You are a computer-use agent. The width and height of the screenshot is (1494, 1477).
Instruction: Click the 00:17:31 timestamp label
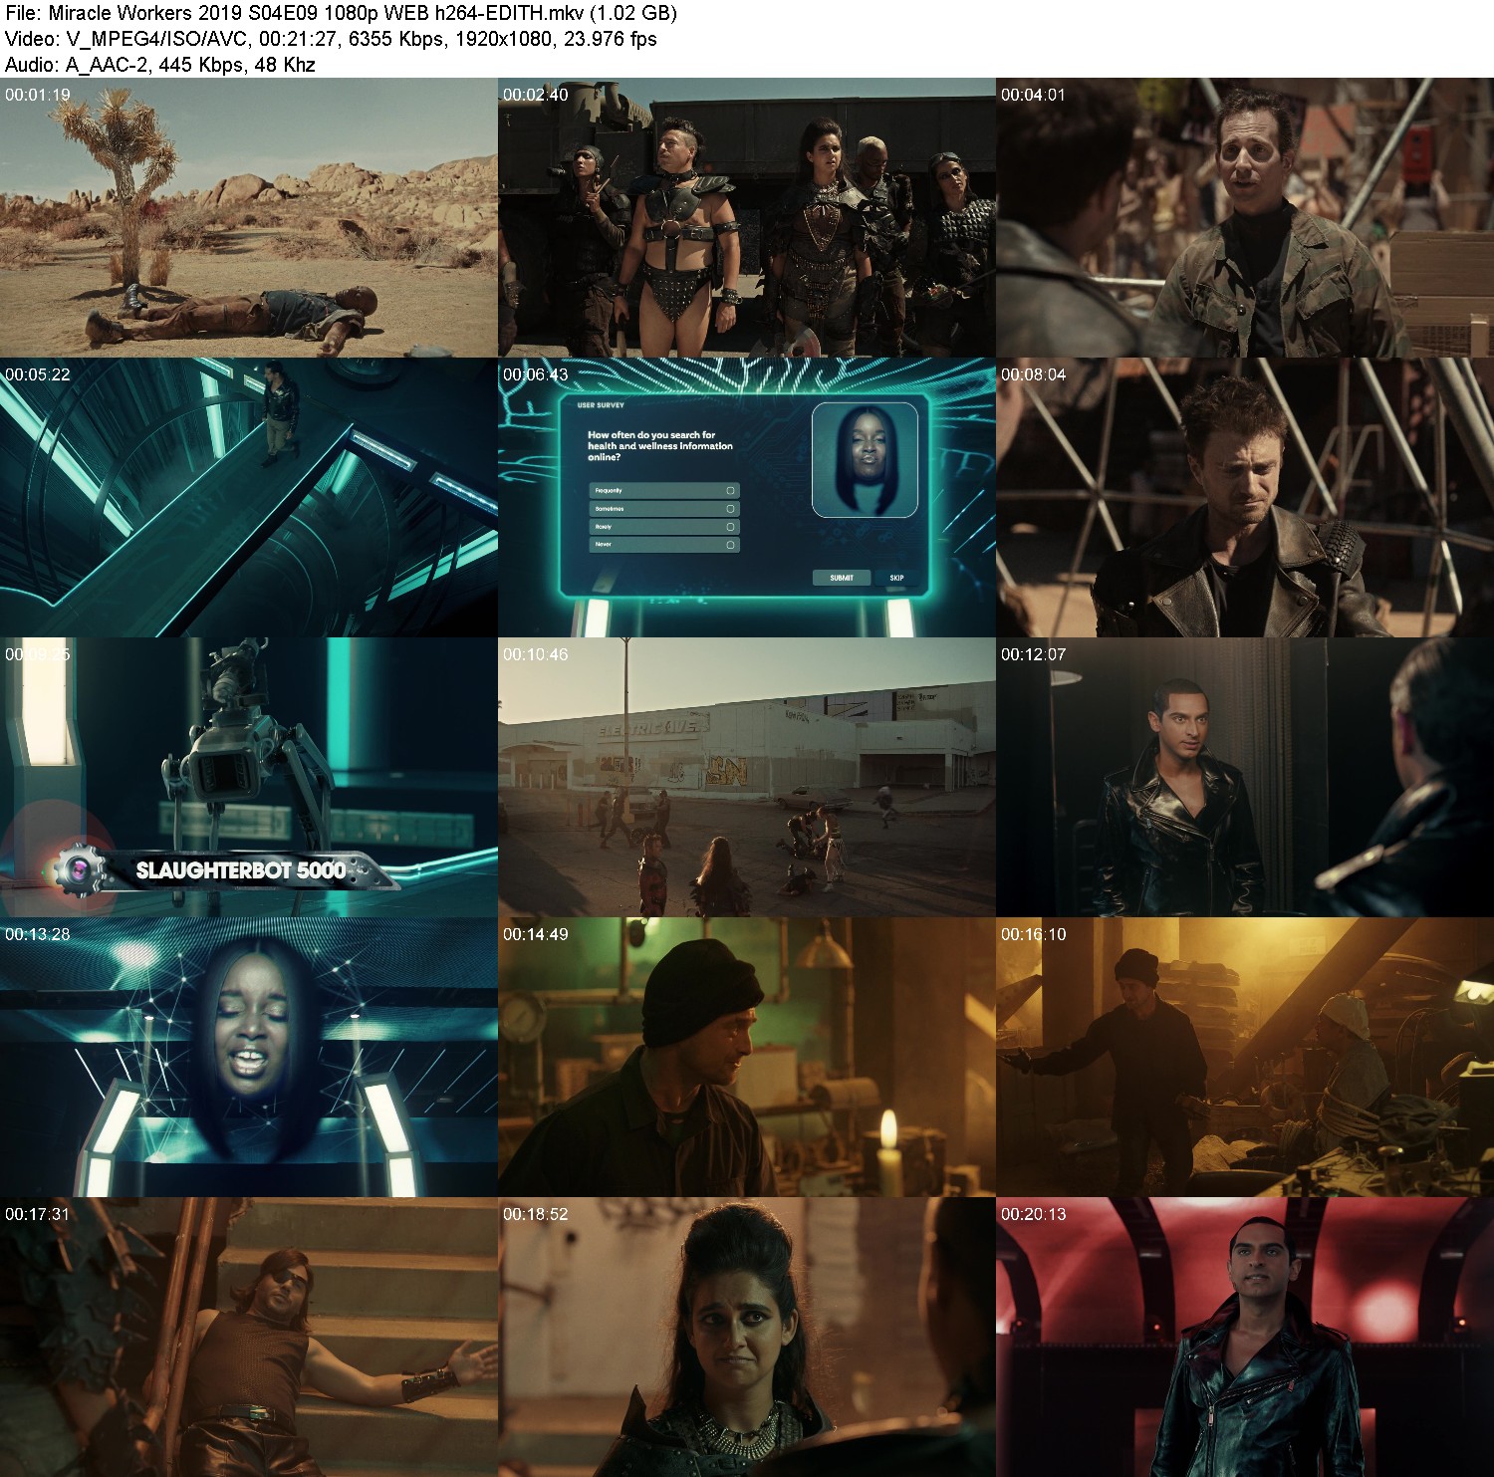click(38, 1214)
